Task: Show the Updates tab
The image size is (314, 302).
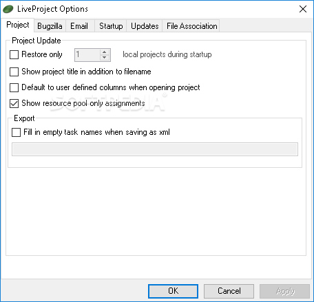Action: [x=145, y=26]
